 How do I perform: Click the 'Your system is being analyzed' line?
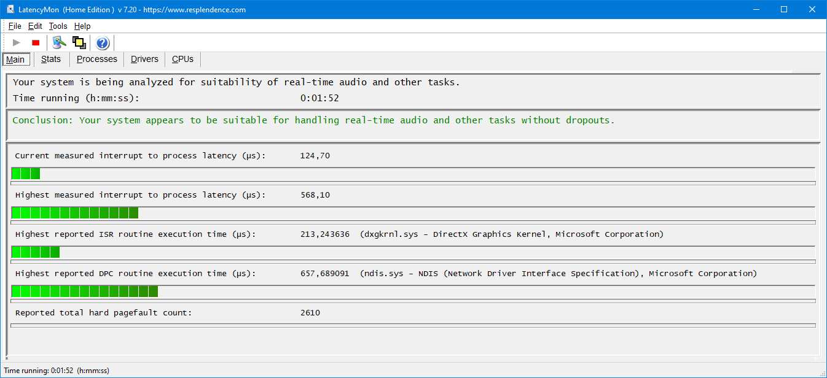(237, 82)
